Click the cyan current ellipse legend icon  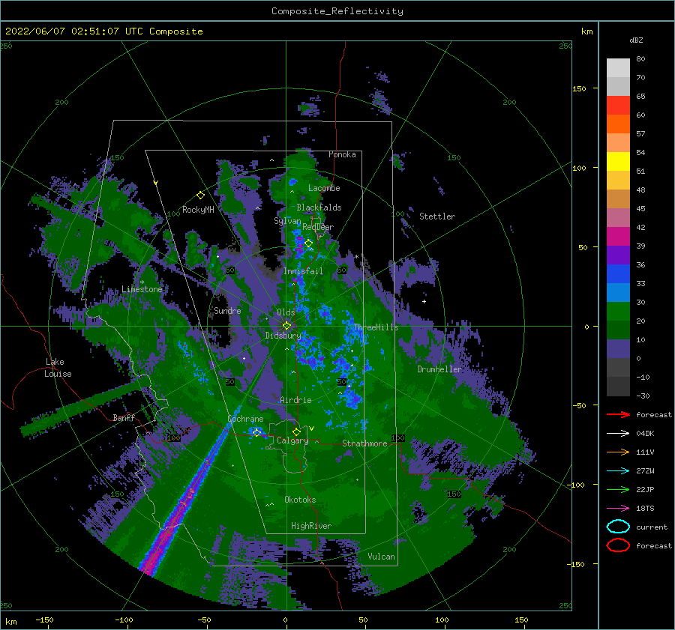tap(618, 527)
